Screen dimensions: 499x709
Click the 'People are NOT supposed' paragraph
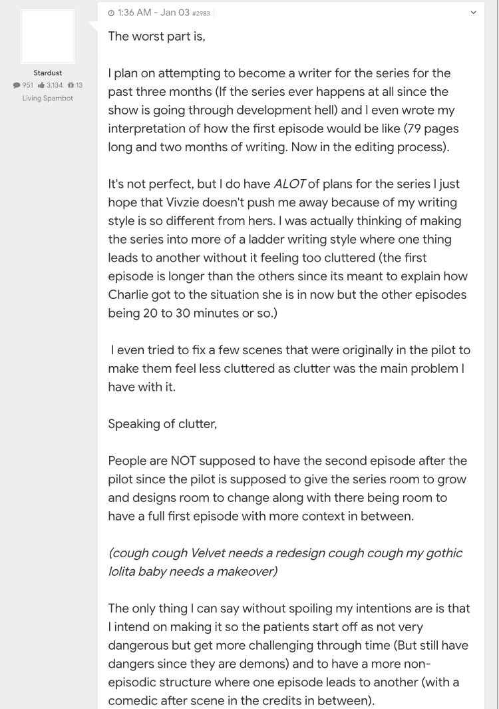(287, 489)
